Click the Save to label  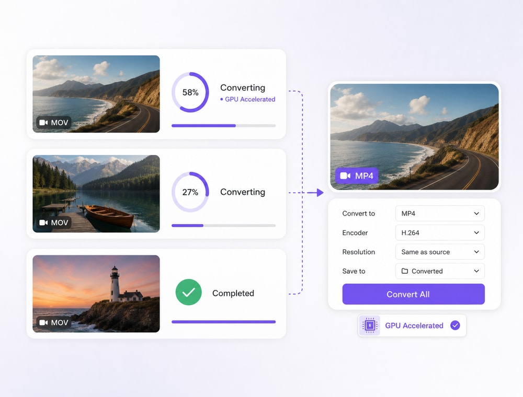(354, 271)
